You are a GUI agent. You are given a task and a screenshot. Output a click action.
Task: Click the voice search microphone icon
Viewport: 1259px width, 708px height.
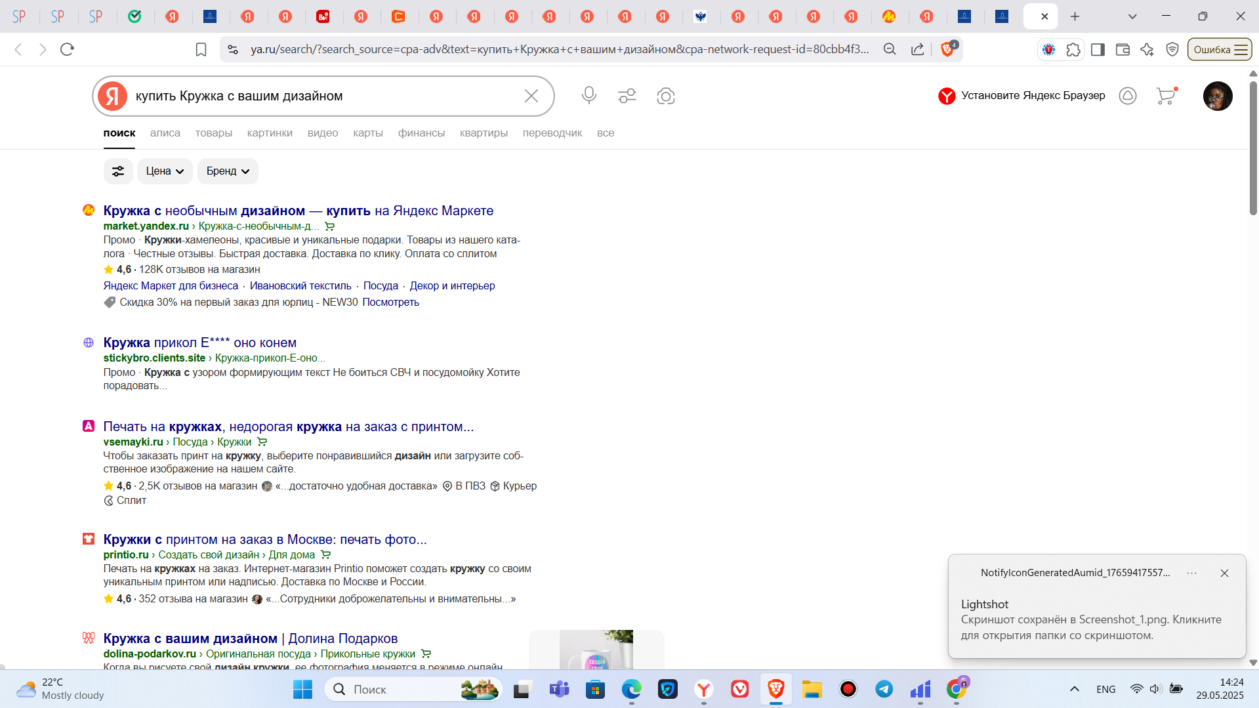(x=588, y=96)
